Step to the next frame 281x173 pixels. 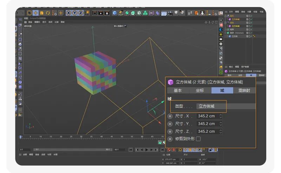click(x=151, y=150)
